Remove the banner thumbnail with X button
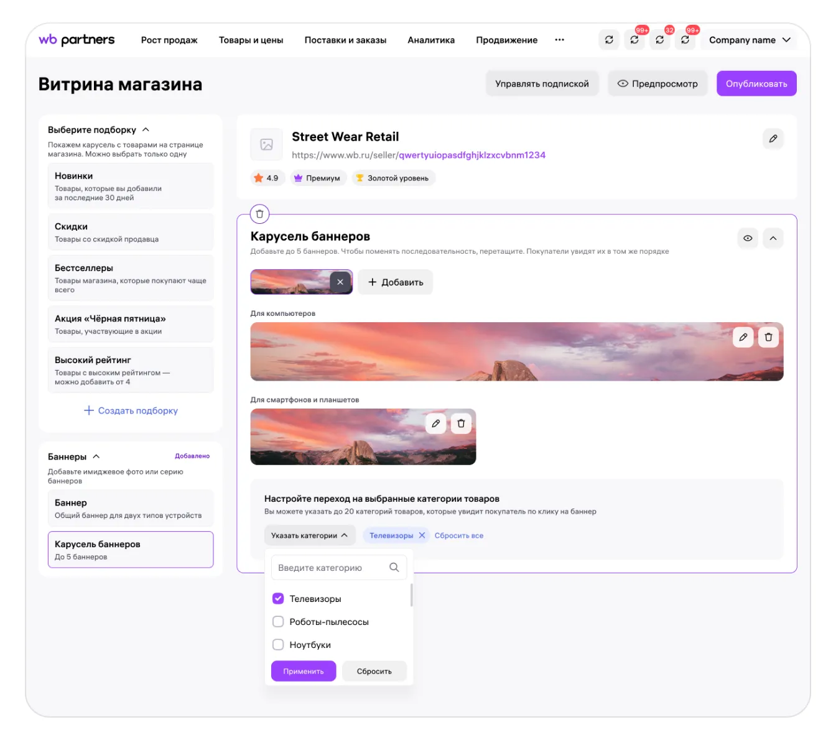The width and height of the screenshot is (836, 740). coord(340,282)
